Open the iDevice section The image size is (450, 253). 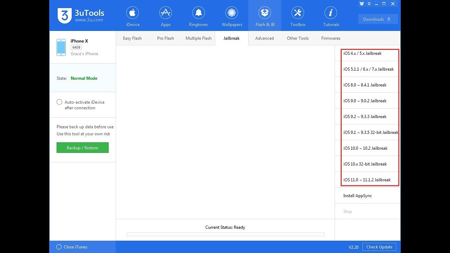(x=133, y=16)
